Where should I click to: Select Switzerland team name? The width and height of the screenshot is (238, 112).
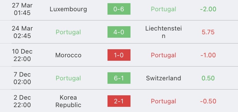pyautogui.click(x=164, y=78)
